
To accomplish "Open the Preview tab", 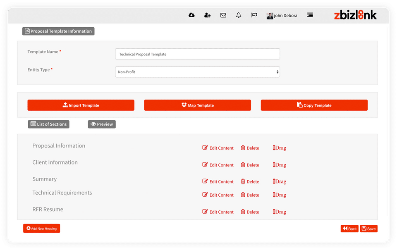I will pyautogui.click(x=102, y=124).
